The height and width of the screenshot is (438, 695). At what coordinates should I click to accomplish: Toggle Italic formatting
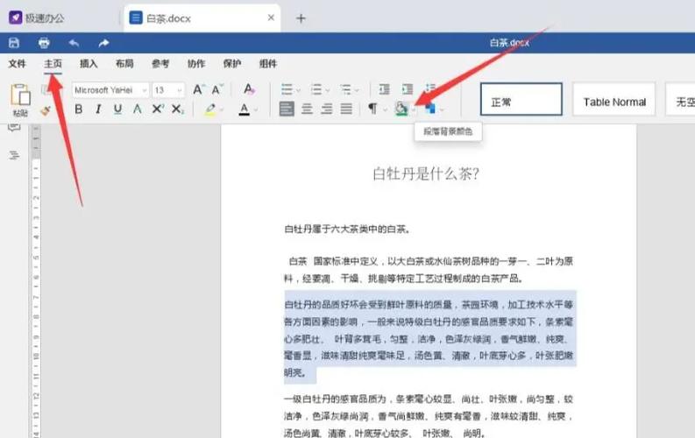coord(98,109)
